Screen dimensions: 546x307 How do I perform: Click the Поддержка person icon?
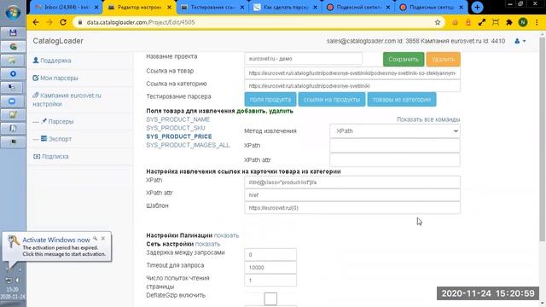click(36, 61)
